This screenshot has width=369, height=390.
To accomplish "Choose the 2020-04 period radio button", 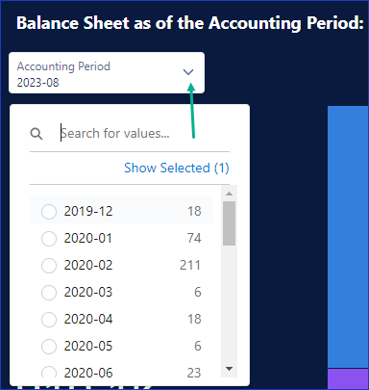I will 49,320.
